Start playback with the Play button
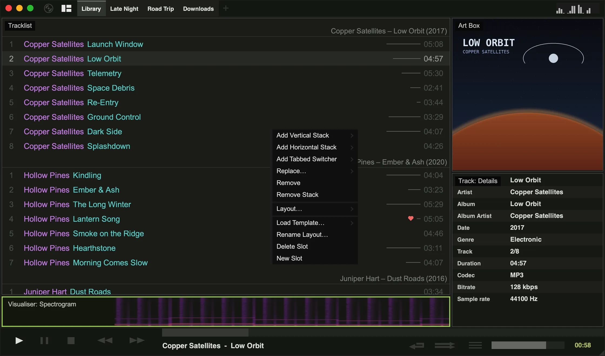This screenshot has height=356, width=605. [x=19, y=341]
